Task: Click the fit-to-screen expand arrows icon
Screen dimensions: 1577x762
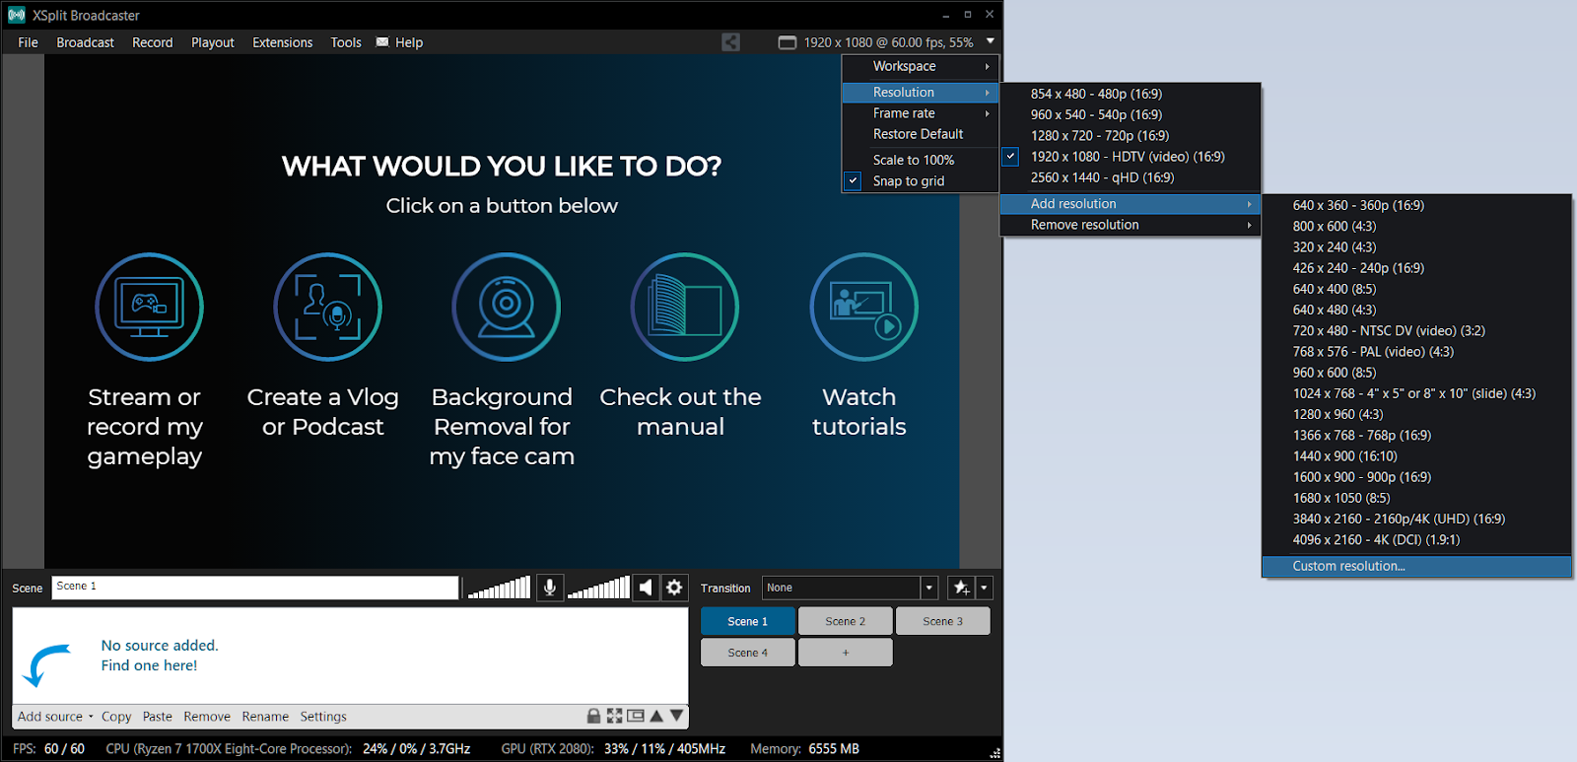Action: [615, 716]
